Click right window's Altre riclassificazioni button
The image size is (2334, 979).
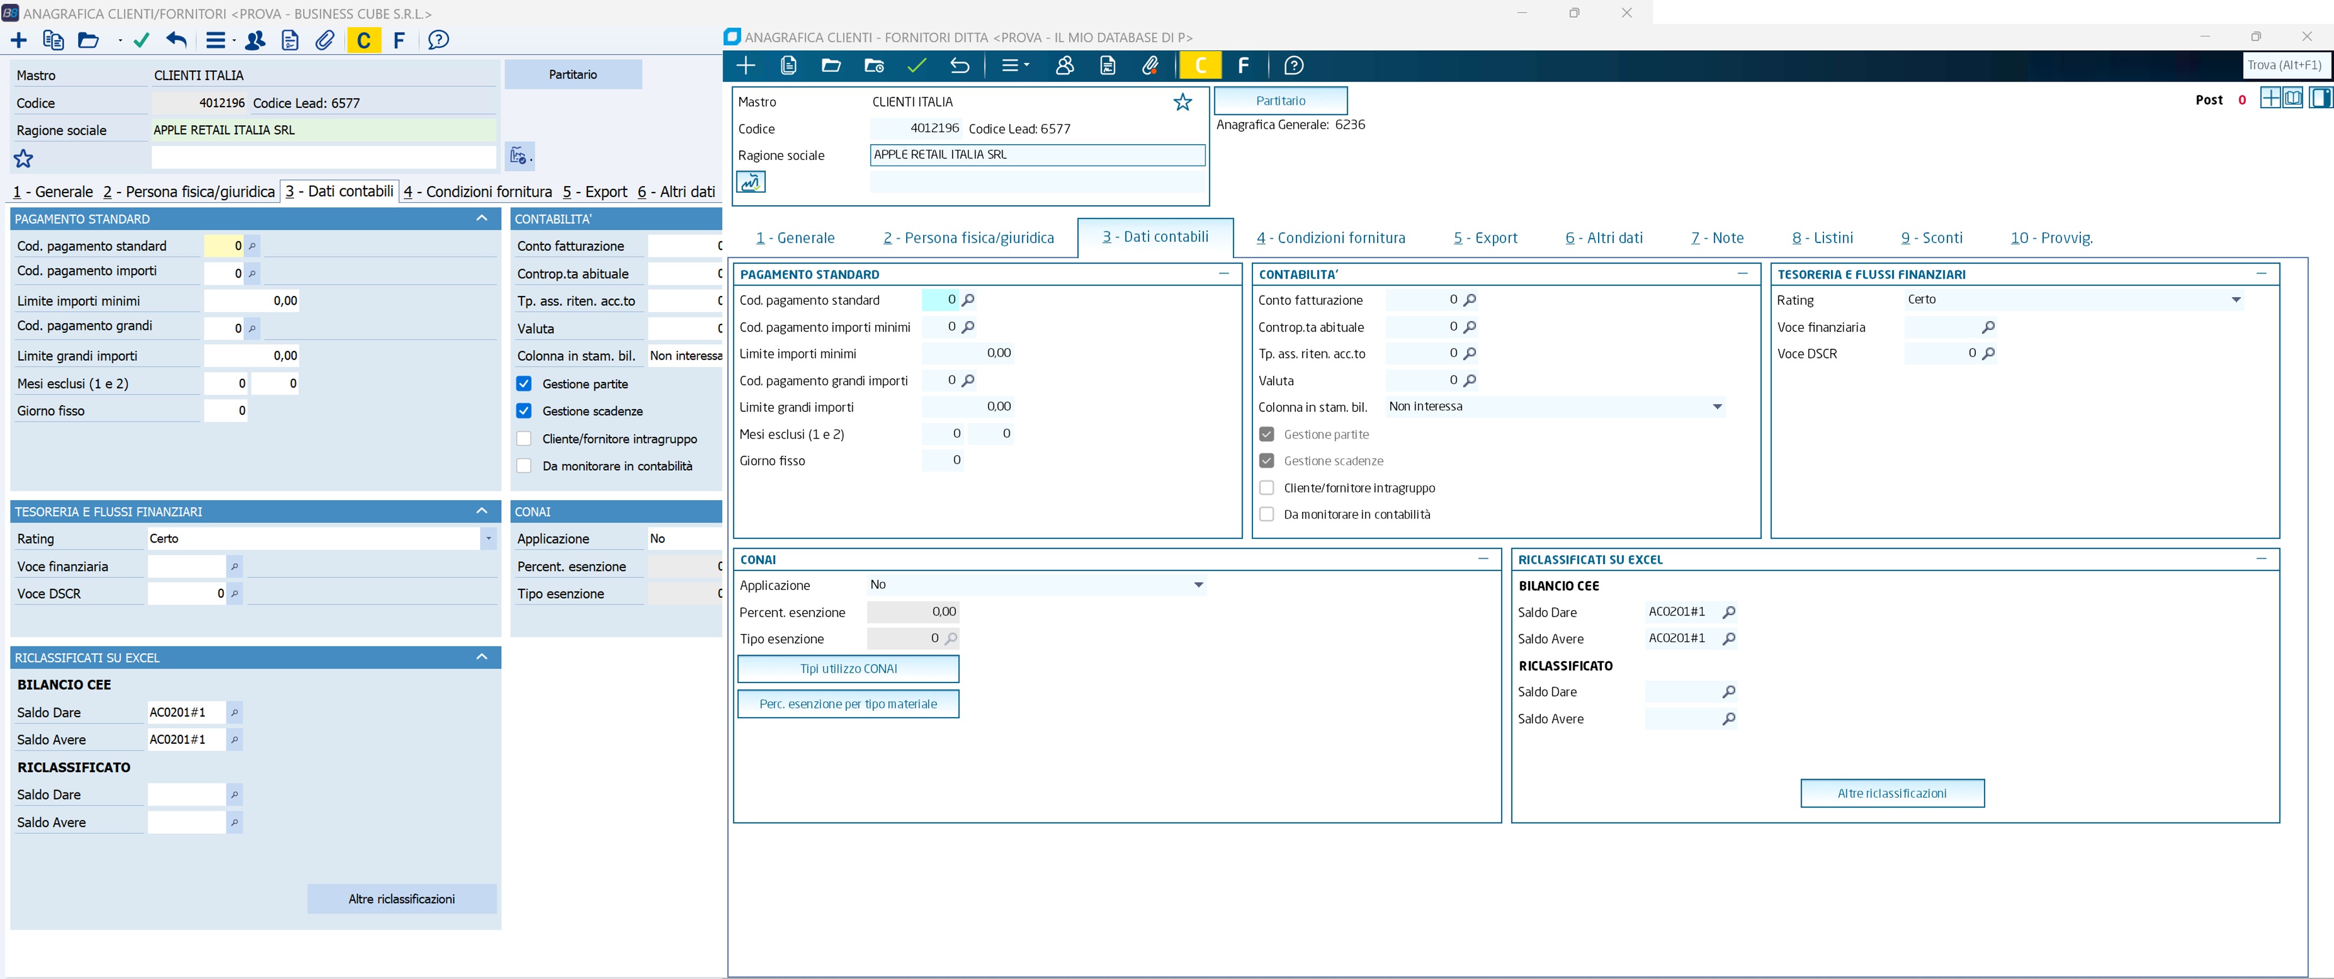(x=1892, y=793)
